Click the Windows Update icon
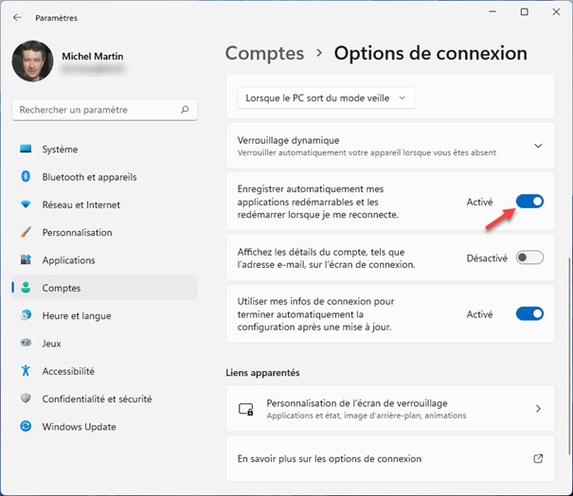This screenshot has width=573, height=496. point(26,427)
